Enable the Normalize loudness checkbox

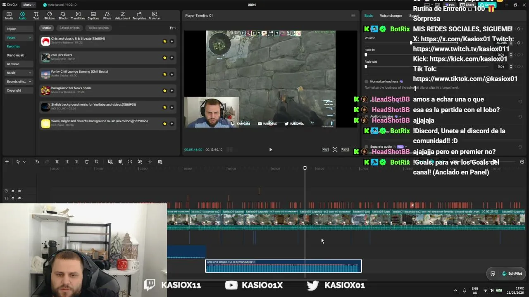click(366, 82)
